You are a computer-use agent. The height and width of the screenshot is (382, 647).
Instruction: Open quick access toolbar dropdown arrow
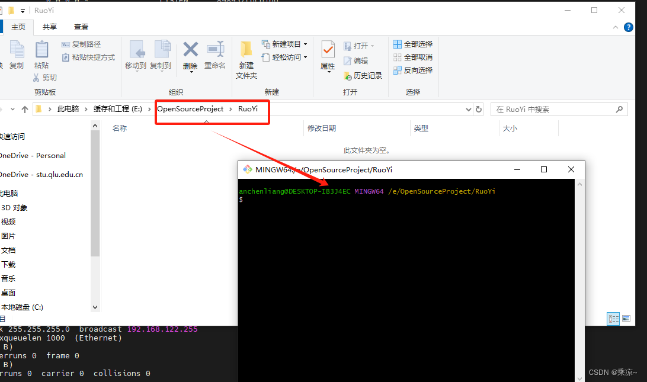(x=23, y=11)
